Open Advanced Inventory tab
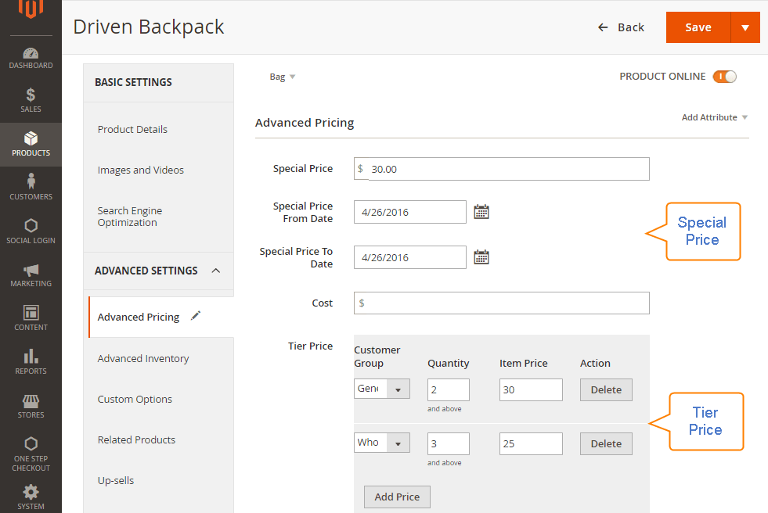 (143, 358)
